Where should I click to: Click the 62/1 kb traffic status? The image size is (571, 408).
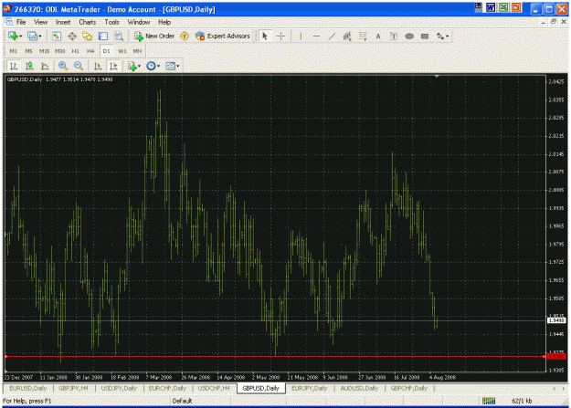pyautogui.click(x=522, y=401)
